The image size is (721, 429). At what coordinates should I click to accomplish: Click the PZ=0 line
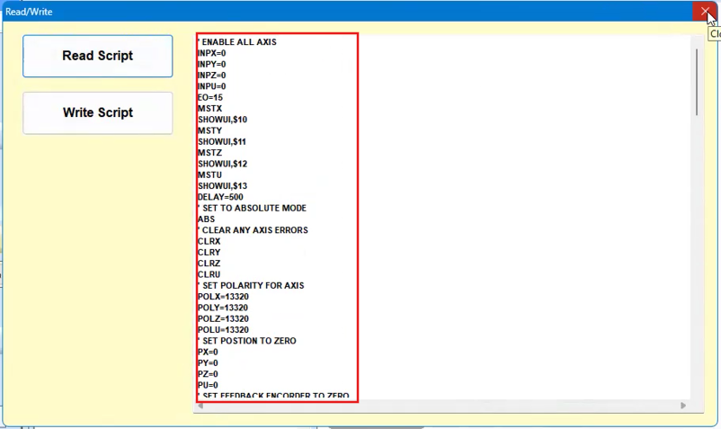(x=208, y=374)
